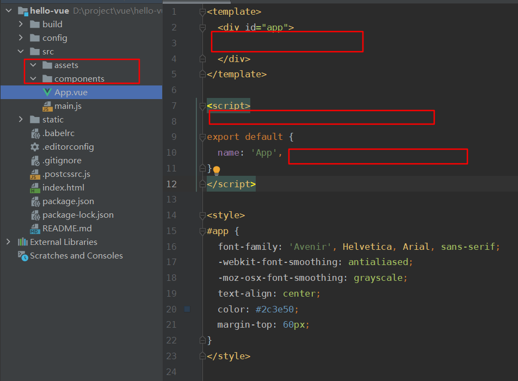Image resolution: width=518 pixels, height=381 pixels.
Task: Click the .gitignore file icon
Action: point(35,161)
